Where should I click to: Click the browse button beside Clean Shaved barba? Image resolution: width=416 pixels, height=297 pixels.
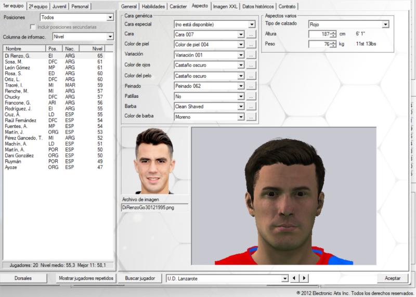pos(251,107)
